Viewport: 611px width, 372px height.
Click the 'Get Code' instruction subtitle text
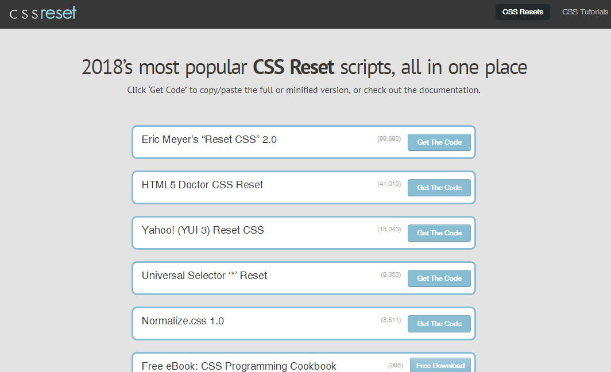click(x=304, y=90)
